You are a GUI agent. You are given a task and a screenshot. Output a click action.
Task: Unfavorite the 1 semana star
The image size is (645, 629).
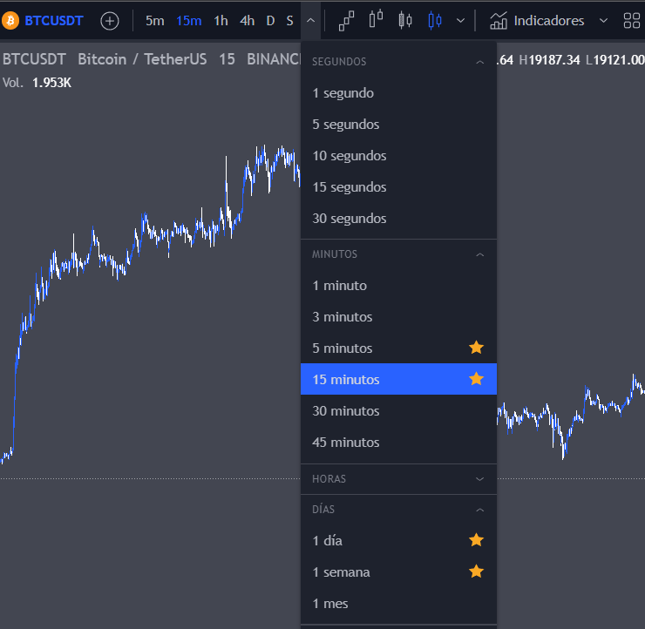477,572
